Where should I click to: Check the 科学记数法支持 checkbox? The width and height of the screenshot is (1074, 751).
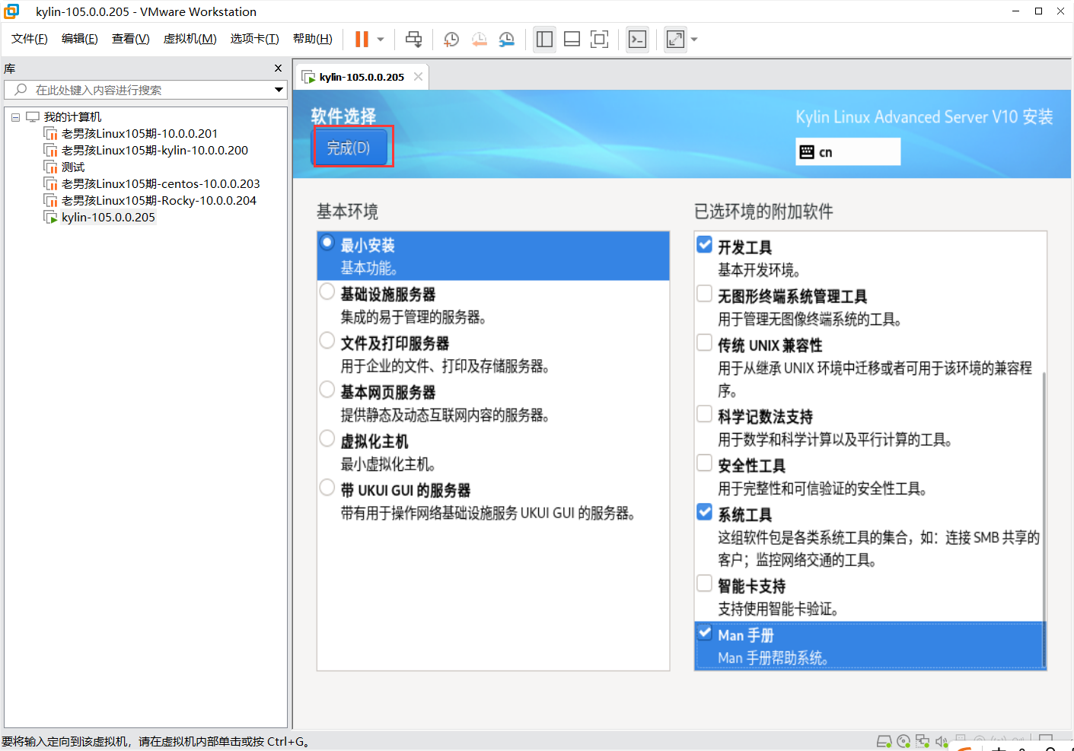tap(705, 414)
